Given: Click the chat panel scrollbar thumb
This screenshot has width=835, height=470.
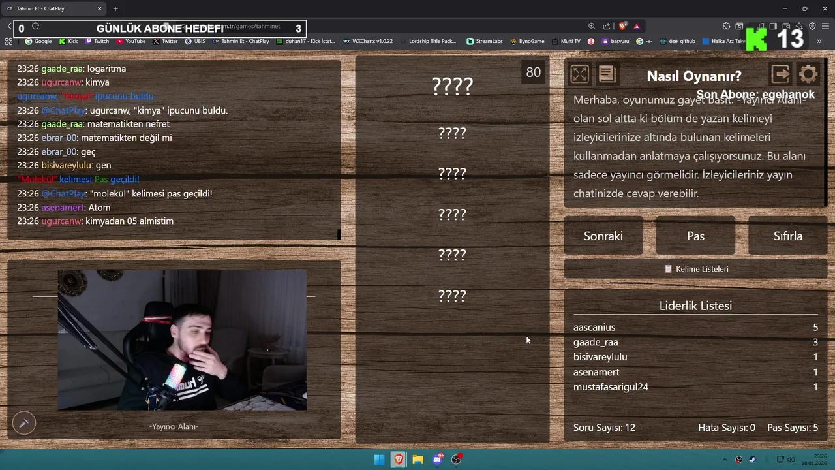Looking at the screenshot, I should pos(339,234).
